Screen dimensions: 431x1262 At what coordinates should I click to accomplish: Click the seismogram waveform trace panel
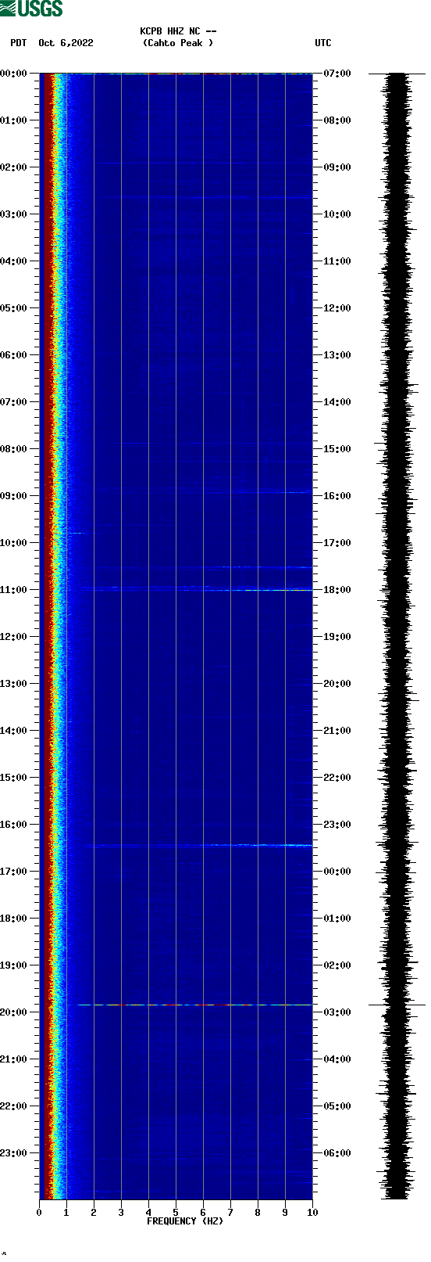pos(397,636)
